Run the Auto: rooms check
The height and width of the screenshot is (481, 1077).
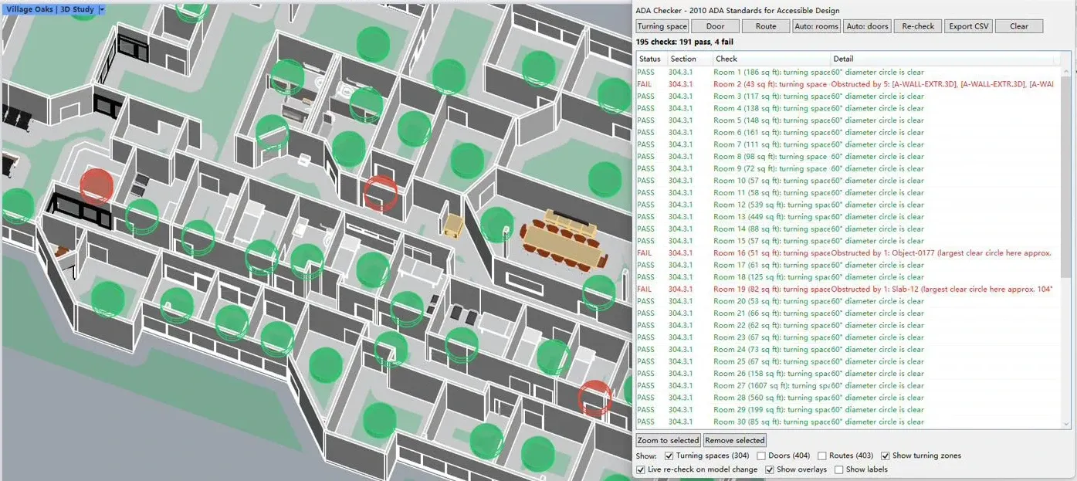pyautogui.click(x=816, y=26)
